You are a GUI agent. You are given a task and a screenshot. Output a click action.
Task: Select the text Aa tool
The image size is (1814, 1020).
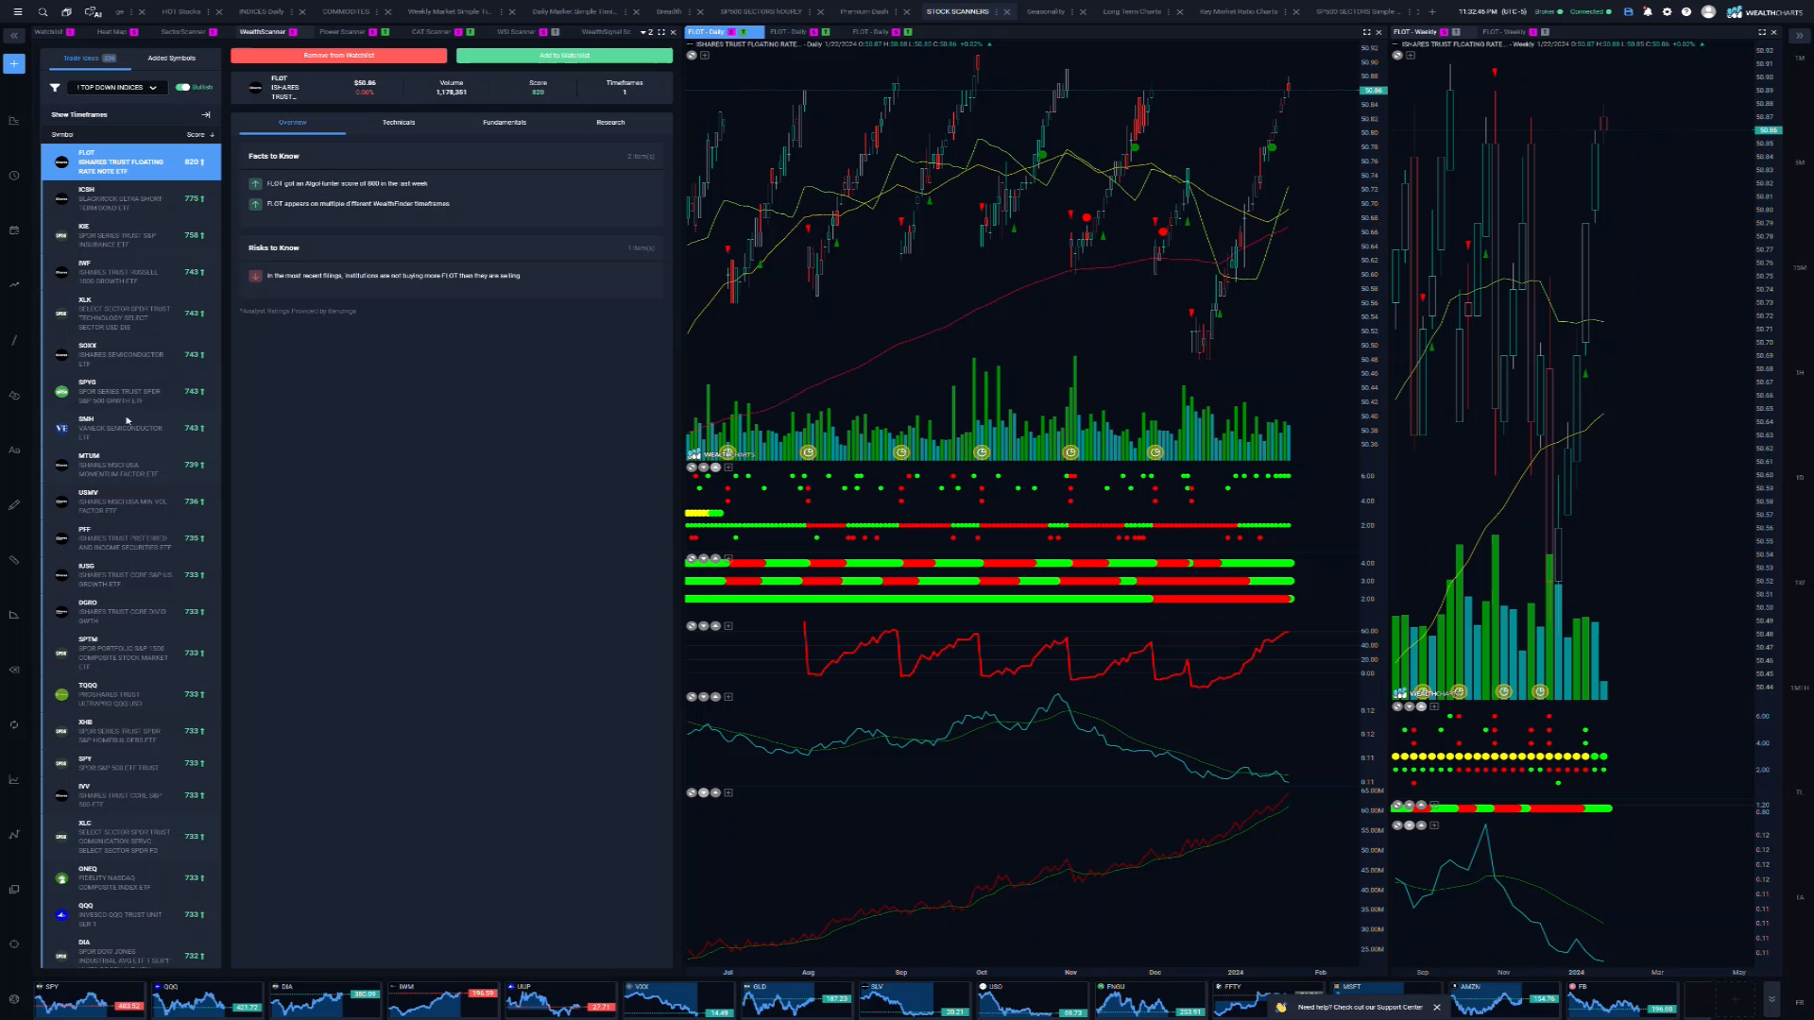14,450
